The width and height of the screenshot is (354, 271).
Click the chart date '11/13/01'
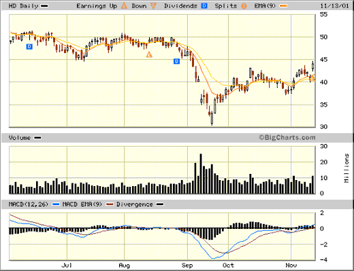tap(334, 6)
